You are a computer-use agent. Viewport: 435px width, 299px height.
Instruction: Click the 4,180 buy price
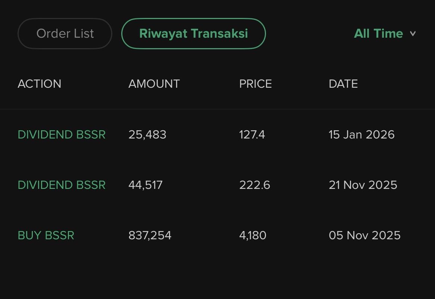[x=253, y=235]
